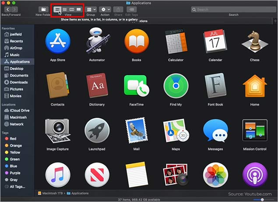The image size is (278, 202).
Task: Show All Tags in sidebar
Action: [x=18, y=187]
